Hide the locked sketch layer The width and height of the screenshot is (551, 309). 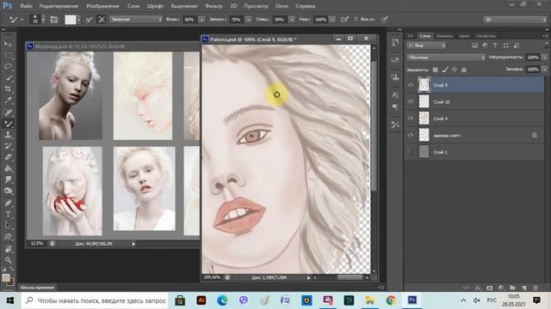(x=411, y=136)
